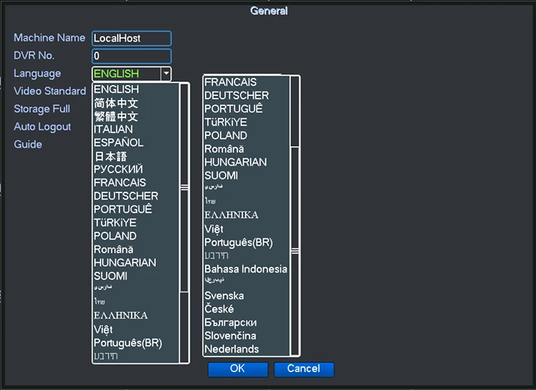The width and height of the screenshot is (536, 390).
Task: Pick TüRKiYE in the right-hand language list
Action: coord(246,122)
